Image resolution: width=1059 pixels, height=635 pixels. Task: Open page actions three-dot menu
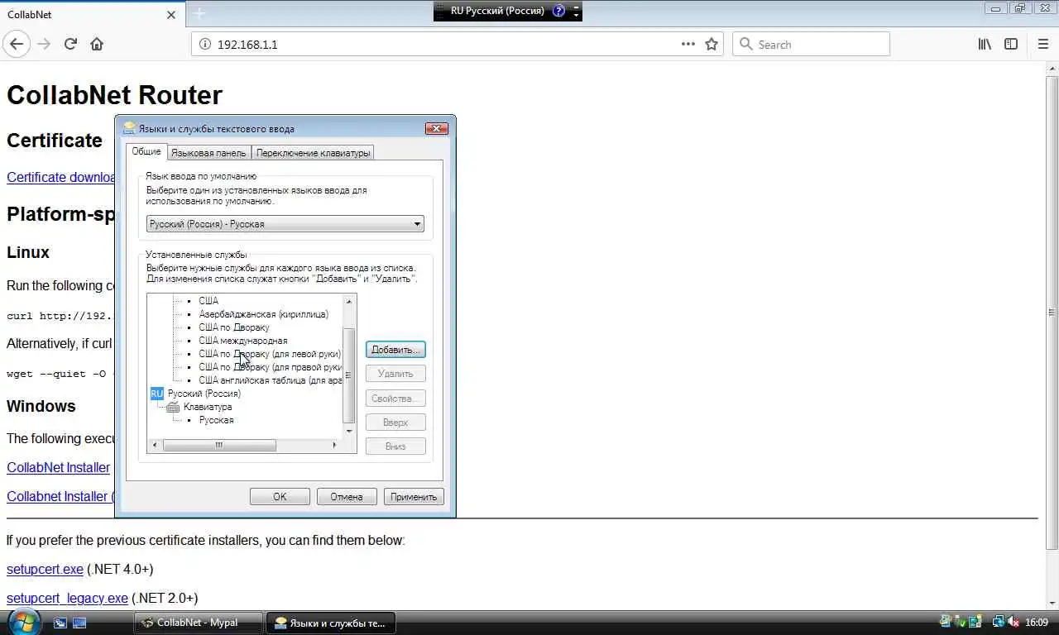click(x=688, y=44)
